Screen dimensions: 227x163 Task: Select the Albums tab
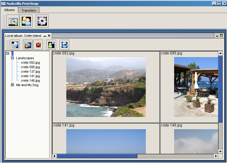(x=9, y=10)
